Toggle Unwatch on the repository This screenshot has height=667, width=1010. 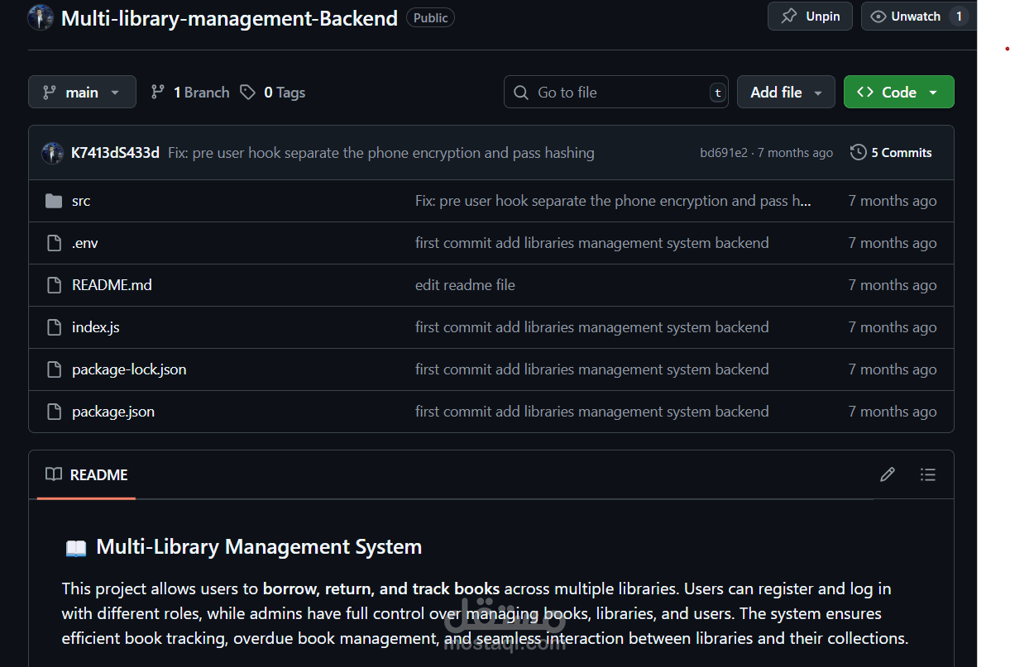(x=914, y=17)
